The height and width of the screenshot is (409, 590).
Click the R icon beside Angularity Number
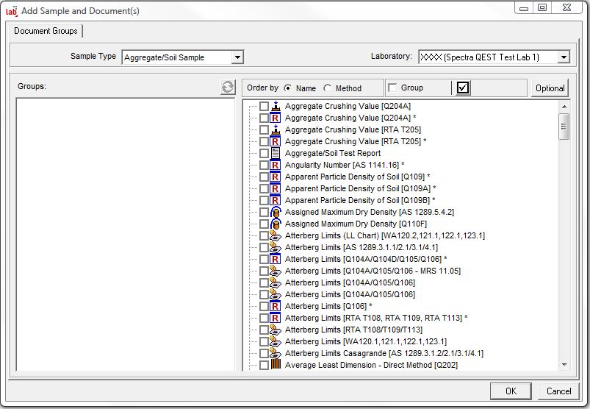pyautogui.click(x=276, y=165)
